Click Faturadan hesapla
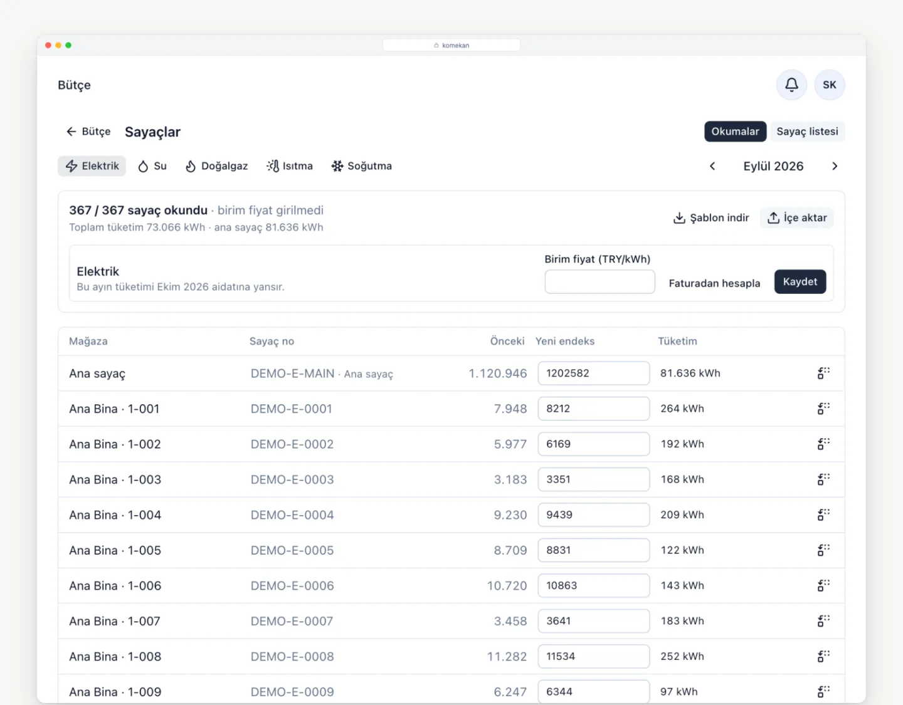The image size is (903, 705). coord(714,283)
